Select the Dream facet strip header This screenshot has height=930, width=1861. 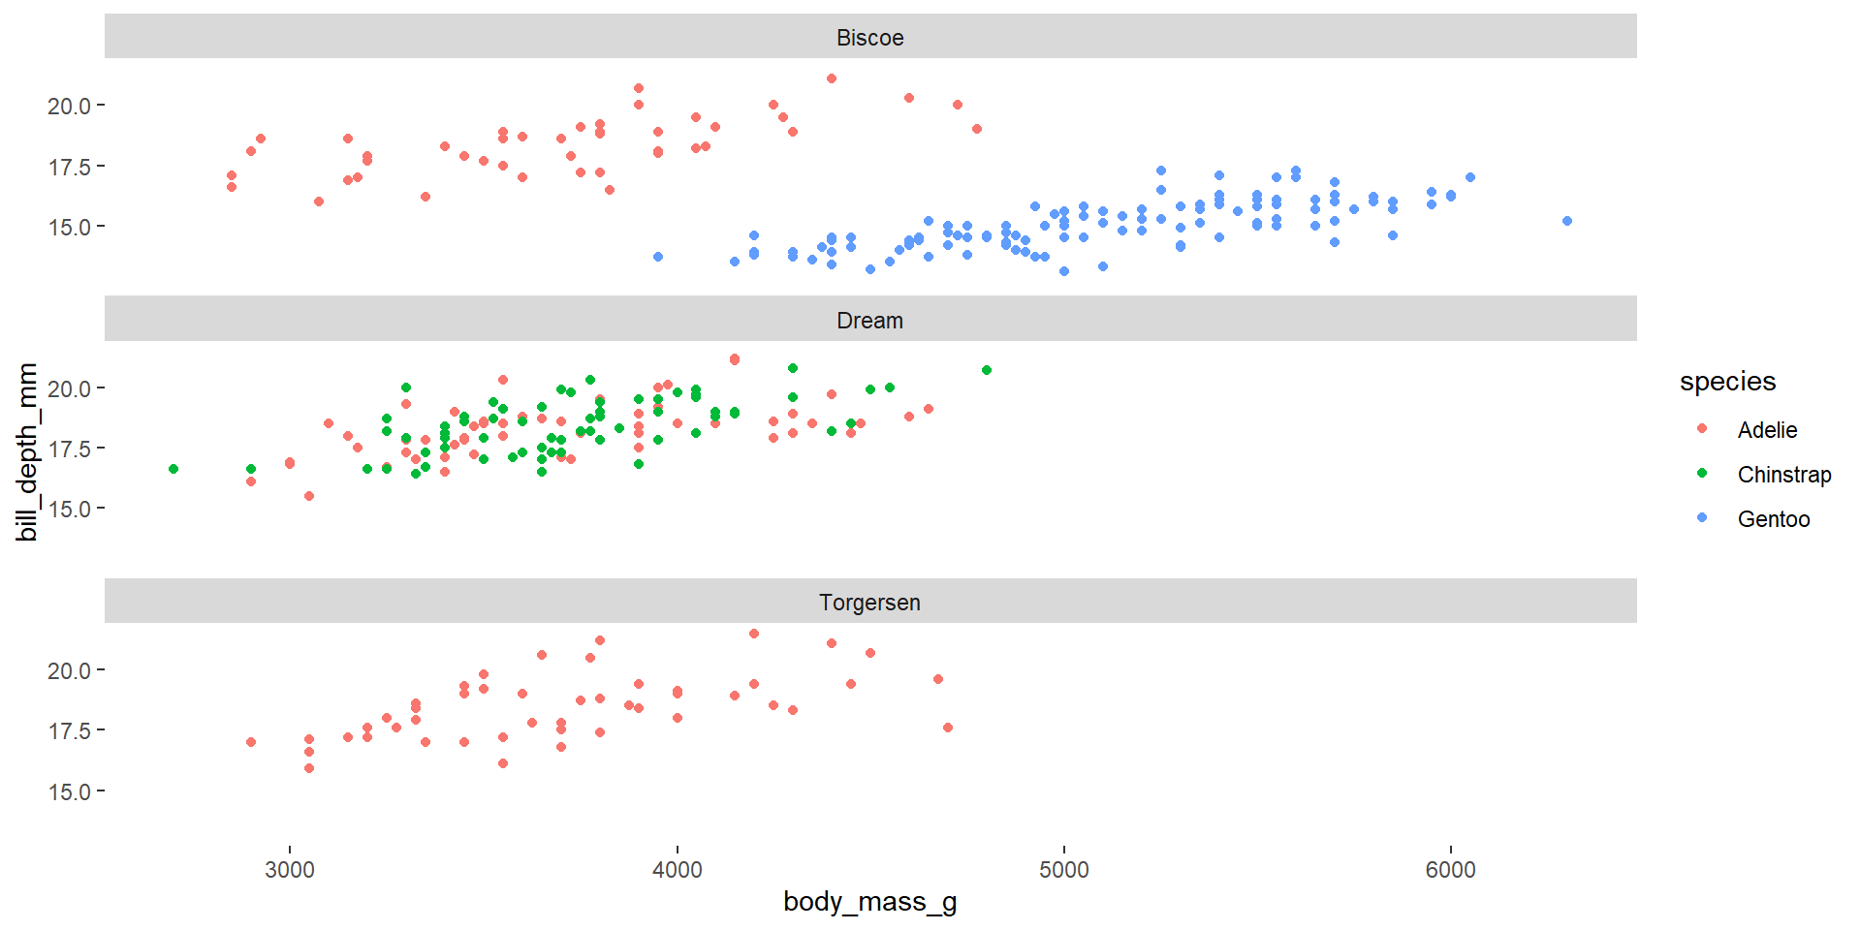tap(869, 321)
